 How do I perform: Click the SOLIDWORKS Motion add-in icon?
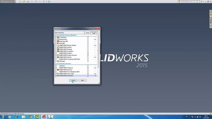tap(58, 47)
